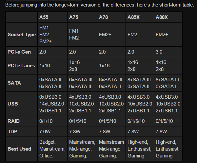The height and width of the screenshot is (163, 197).
Task: Select the A78 column header
Action: 111,17
